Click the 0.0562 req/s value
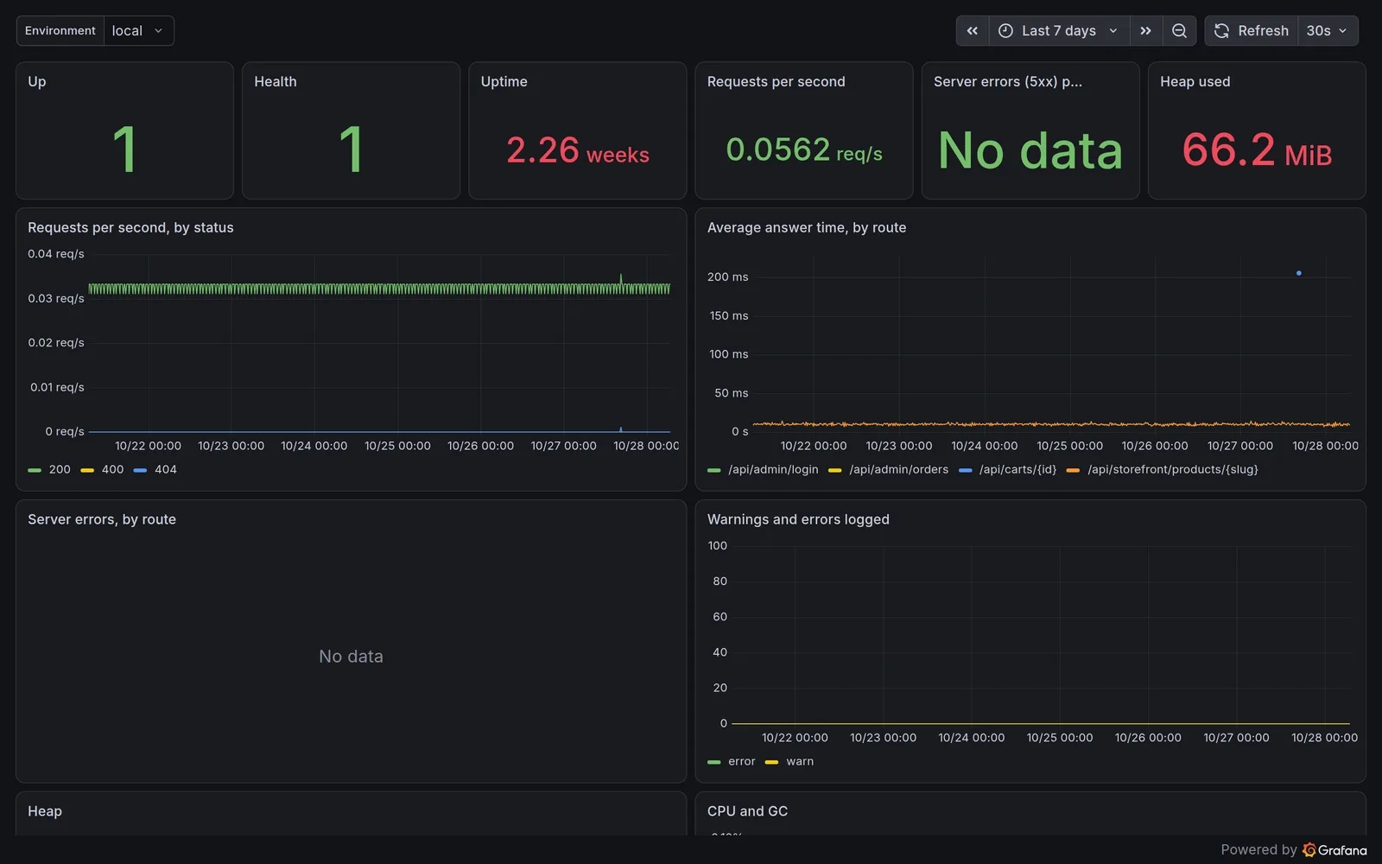This screenshot has height=864, width=1382. click(804, 150)
